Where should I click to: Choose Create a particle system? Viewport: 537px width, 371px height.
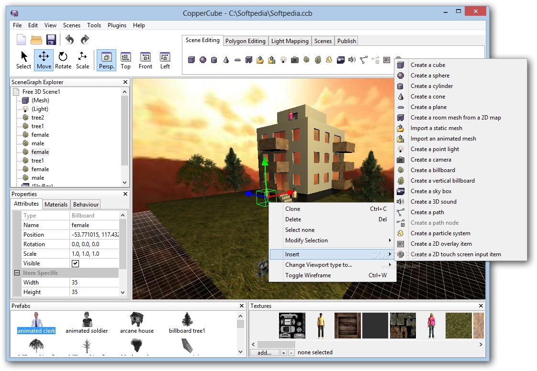[460, 233]
